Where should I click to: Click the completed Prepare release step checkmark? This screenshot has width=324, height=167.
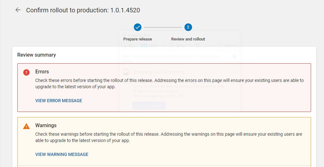[x=138, y=27]
